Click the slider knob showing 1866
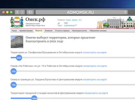Screen dimensions: 135x100 click(x=34, y=98)
